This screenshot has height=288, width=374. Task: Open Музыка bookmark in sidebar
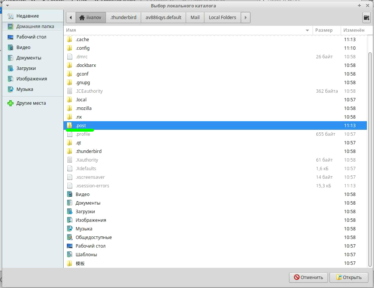coord(33,89)
